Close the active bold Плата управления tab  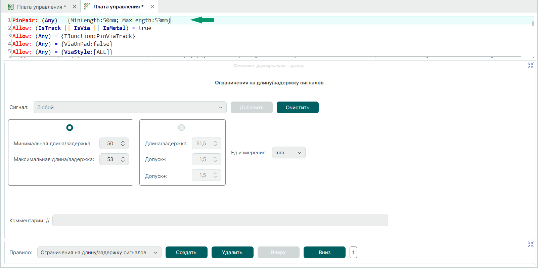152,6
